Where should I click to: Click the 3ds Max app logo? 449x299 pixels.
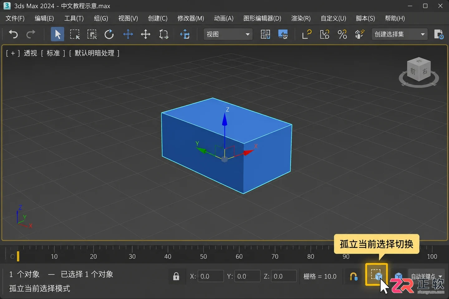pos(7,6)
